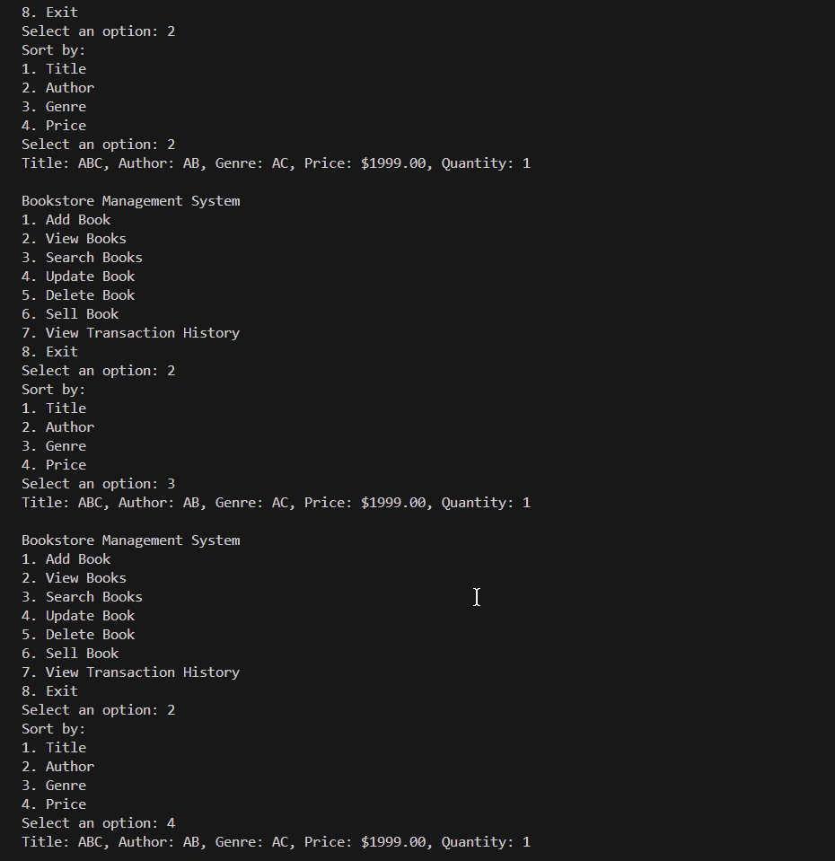The height and width of the screenshot is (861, 835).
Task: Click '5. Delete Book' in the first menu
Action: pos(78,295)
